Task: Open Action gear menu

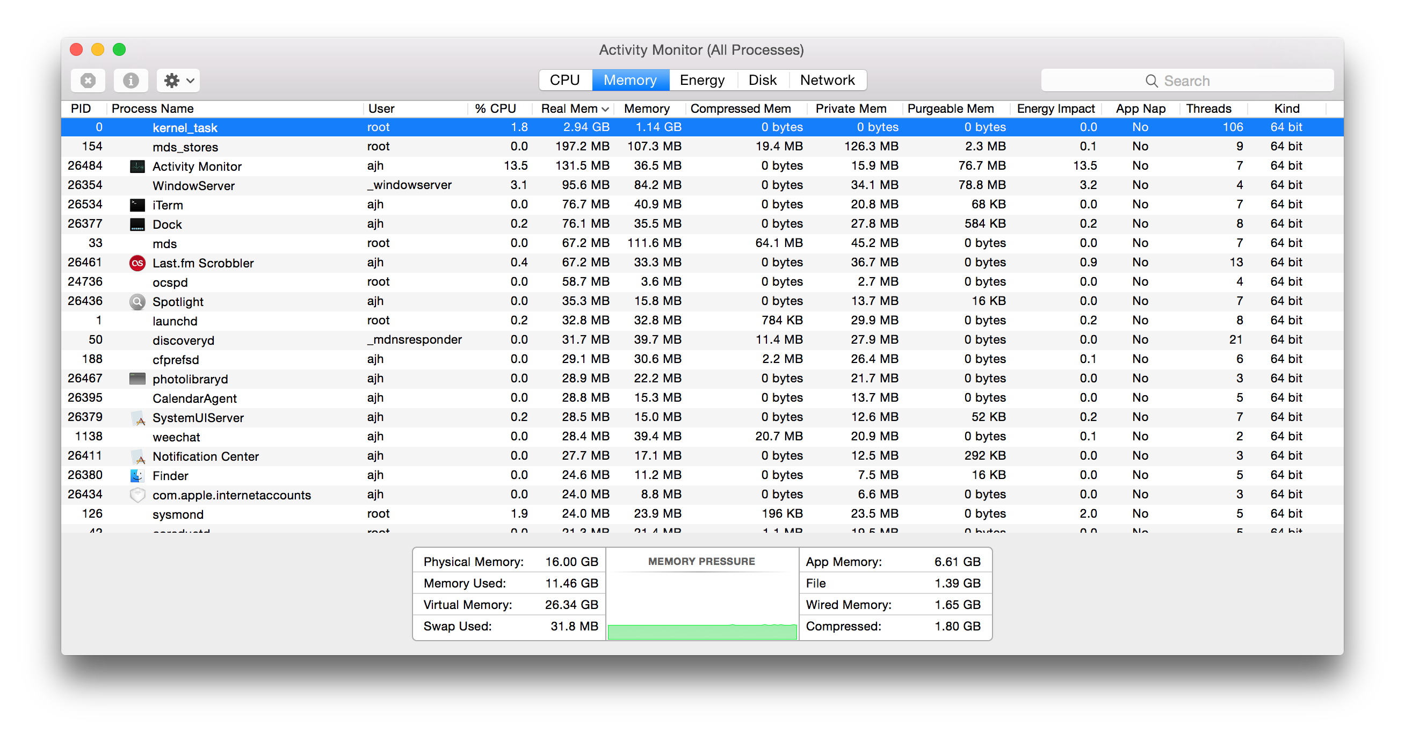Action: pos(177,80)
